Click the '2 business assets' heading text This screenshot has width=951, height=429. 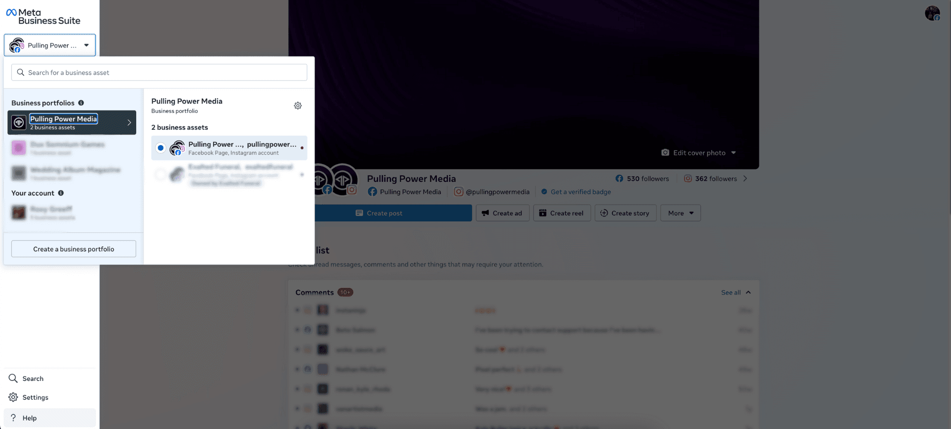coord(179,127)
